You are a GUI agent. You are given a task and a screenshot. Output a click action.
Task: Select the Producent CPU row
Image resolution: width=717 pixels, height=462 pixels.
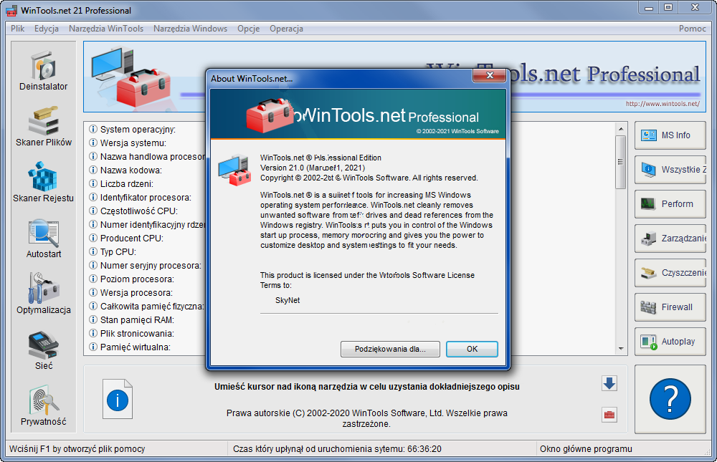125,238
